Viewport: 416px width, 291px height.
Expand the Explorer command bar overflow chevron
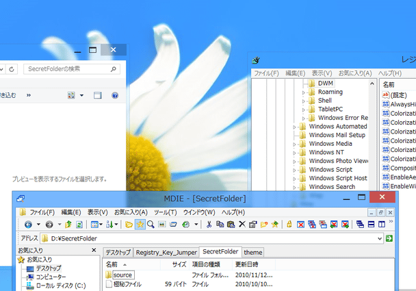coord(29,95)
